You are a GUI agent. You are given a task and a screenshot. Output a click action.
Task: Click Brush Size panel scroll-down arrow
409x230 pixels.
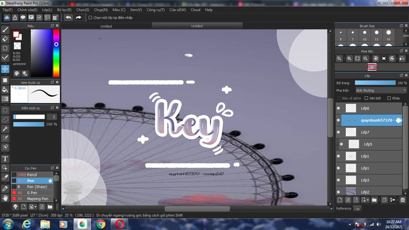[406, 44]
